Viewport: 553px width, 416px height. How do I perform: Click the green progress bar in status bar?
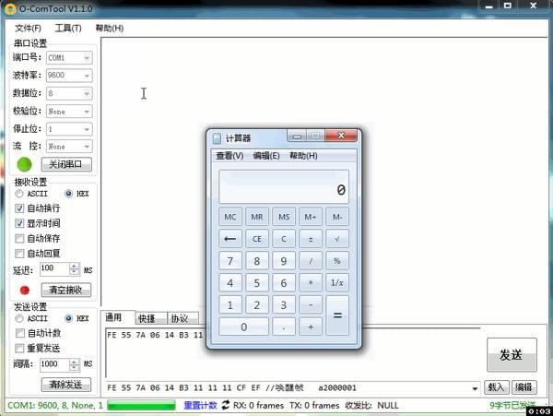coord(141,405)
